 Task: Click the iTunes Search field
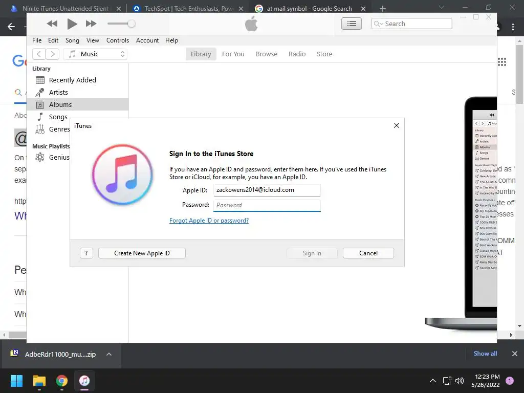pos(411,24)
